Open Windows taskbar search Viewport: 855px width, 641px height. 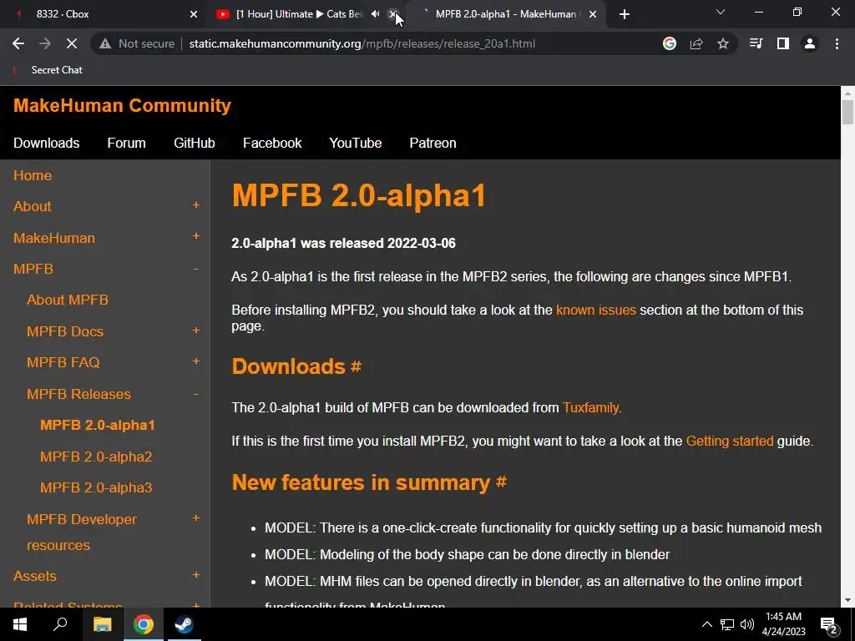pyautogui.click(x=60, y=624)
